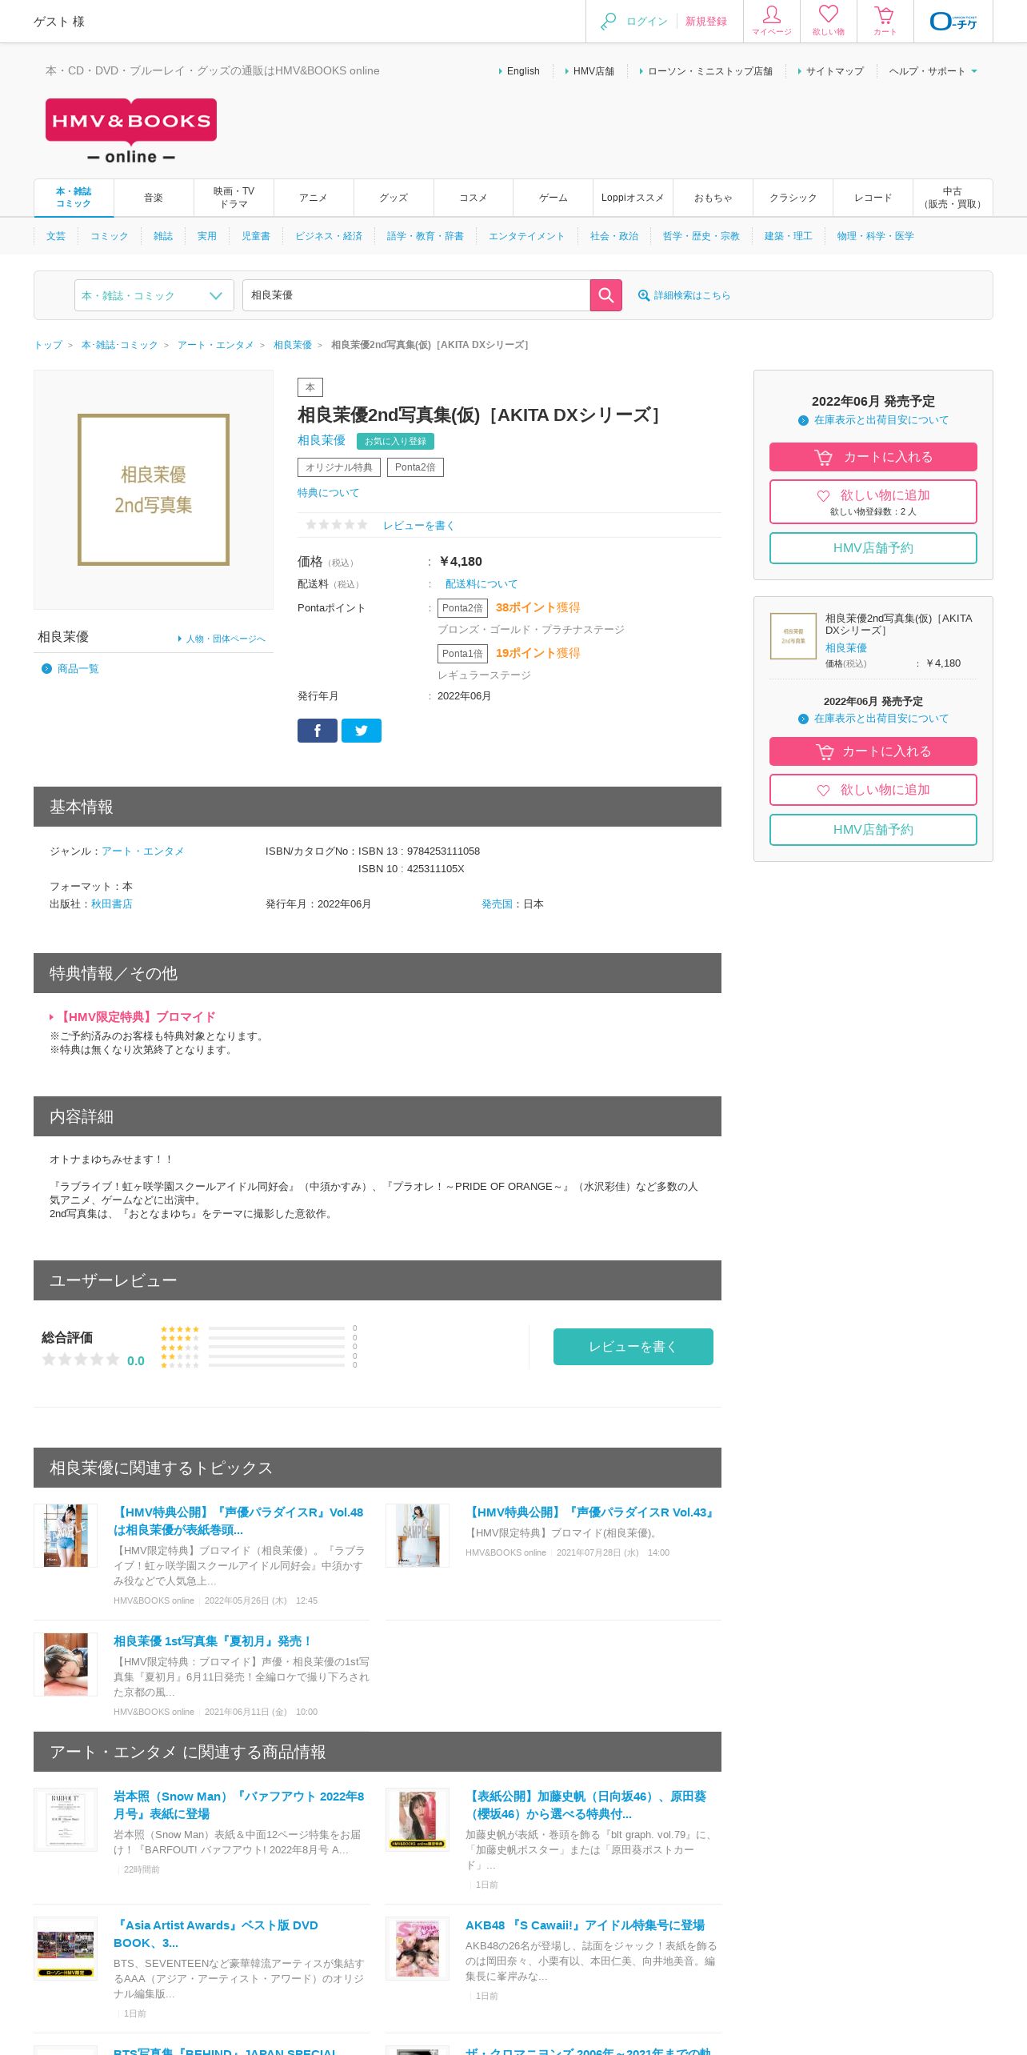
Task: Click the アート・エンタメ breadcrumb link
Action: tap(216, 345)
